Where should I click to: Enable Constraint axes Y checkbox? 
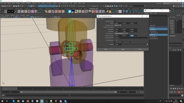(123, 42)
